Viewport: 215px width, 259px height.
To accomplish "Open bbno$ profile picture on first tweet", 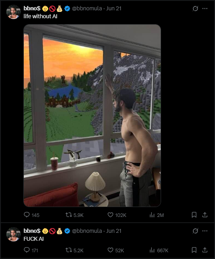I will 13,12.
